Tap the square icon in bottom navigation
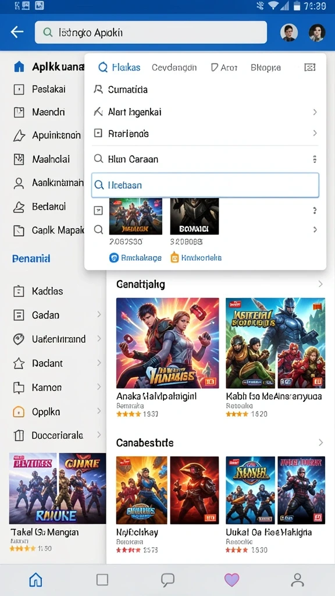Screen dimensions: 335x596 [x=102, y=580]
